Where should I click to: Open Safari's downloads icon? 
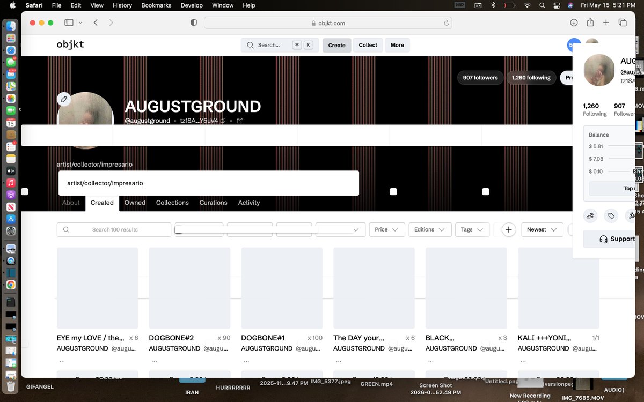(x=574, y=23)
